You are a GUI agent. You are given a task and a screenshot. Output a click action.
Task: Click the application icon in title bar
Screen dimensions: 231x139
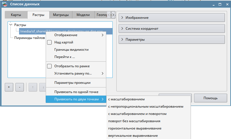click(5, 4)
